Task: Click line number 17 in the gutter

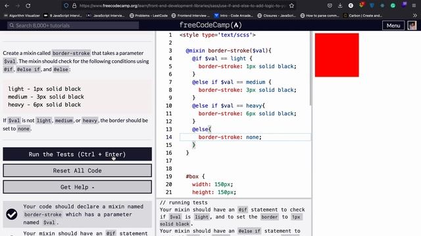Action: (x=168, y=161)
